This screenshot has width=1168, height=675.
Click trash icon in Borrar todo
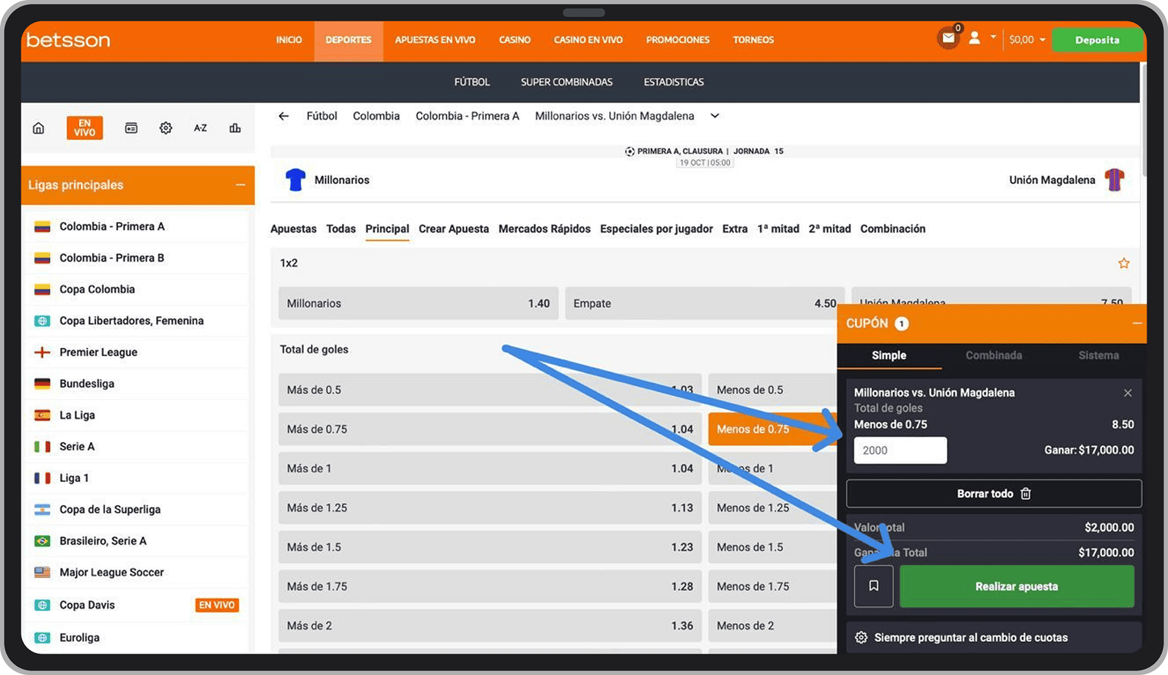tap(1026, 494)
